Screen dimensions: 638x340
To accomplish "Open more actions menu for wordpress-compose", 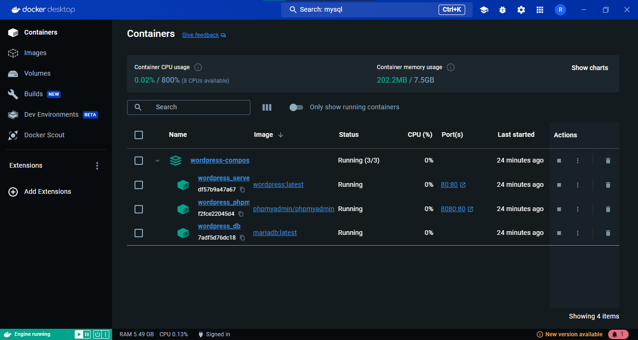I will [x=578, y=161].
